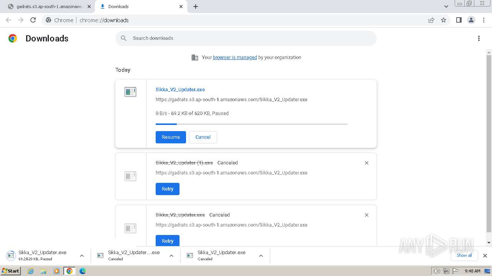
Task: Resume the paused download
Action: click(171, 137)
